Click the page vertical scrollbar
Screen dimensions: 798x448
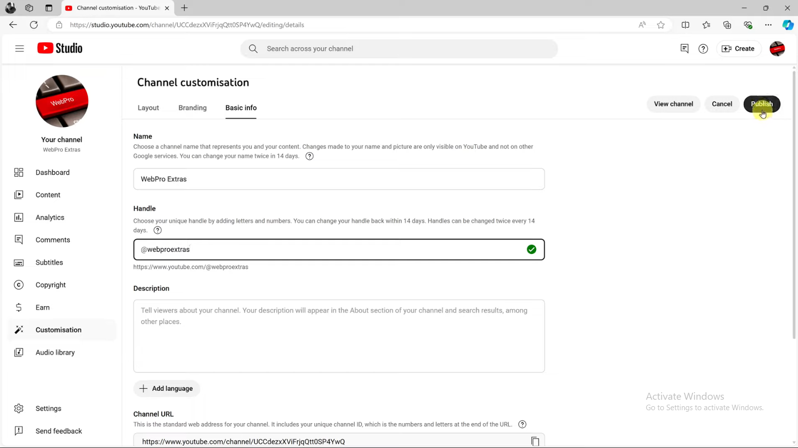pos(794,204)
